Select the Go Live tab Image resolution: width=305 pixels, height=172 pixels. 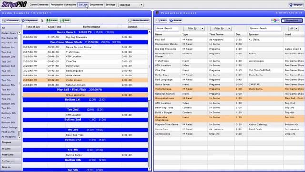[83, 5]
